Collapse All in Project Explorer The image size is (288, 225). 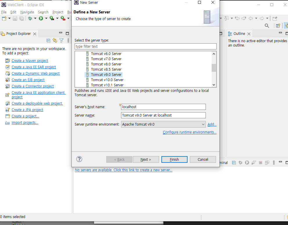coord(48,41)
